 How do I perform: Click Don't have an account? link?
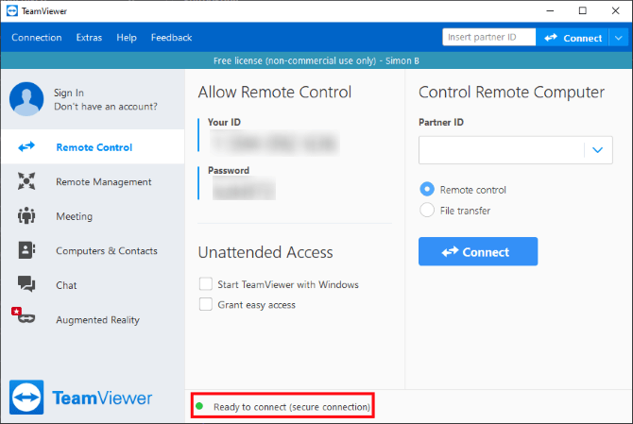106,107
